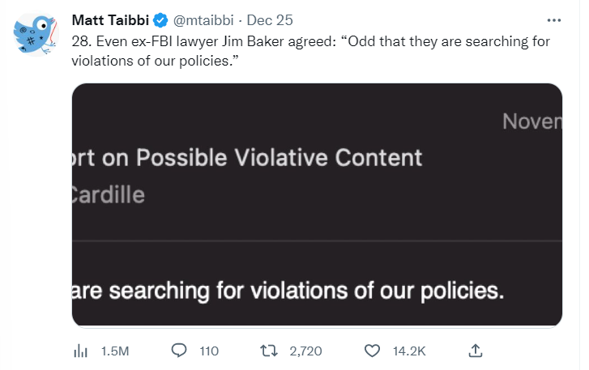Screen dimensions: 589x370
Task: Click 'Possible Violative Content' heading in image
Action: click(x=277, y=157)
